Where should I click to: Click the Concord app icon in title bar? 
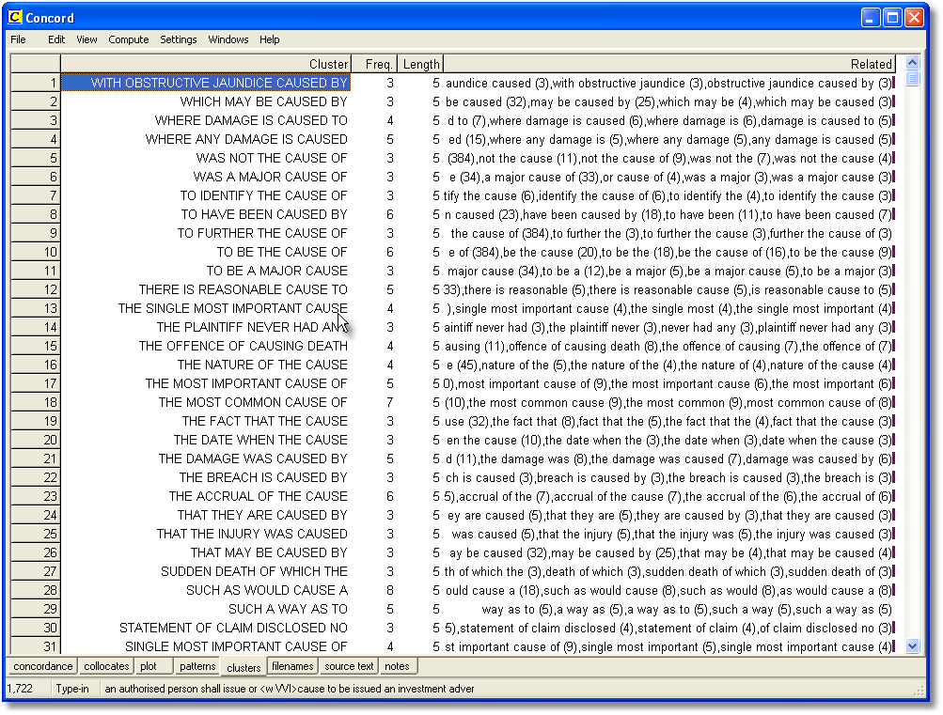tap(16, 18)
